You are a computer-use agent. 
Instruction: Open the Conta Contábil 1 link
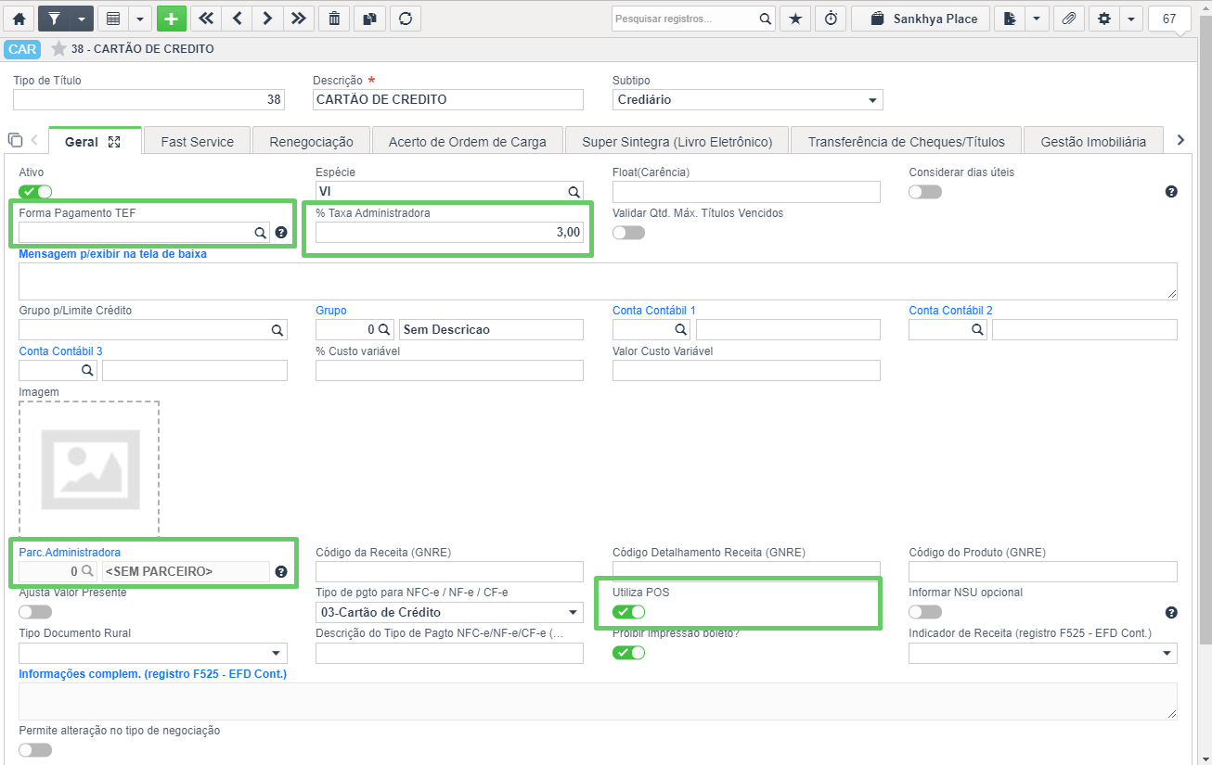pyautogui.click(x=653, y=311)
